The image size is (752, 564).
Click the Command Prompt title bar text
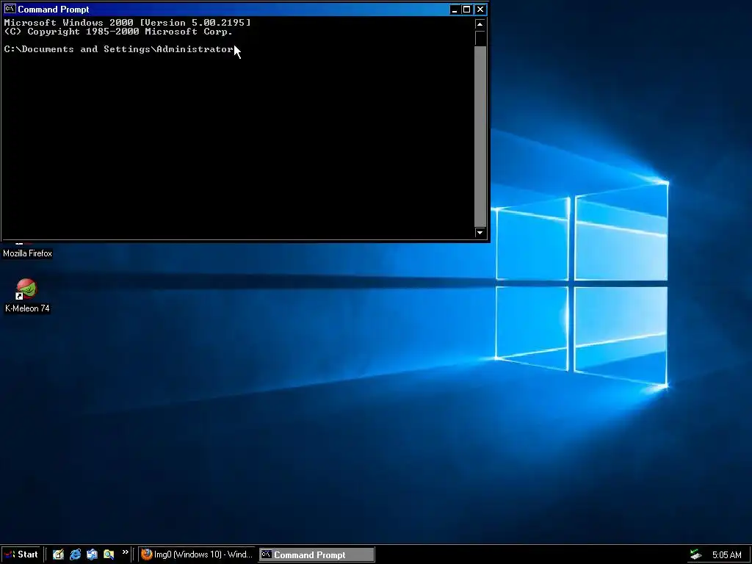[x=53, y=9]
